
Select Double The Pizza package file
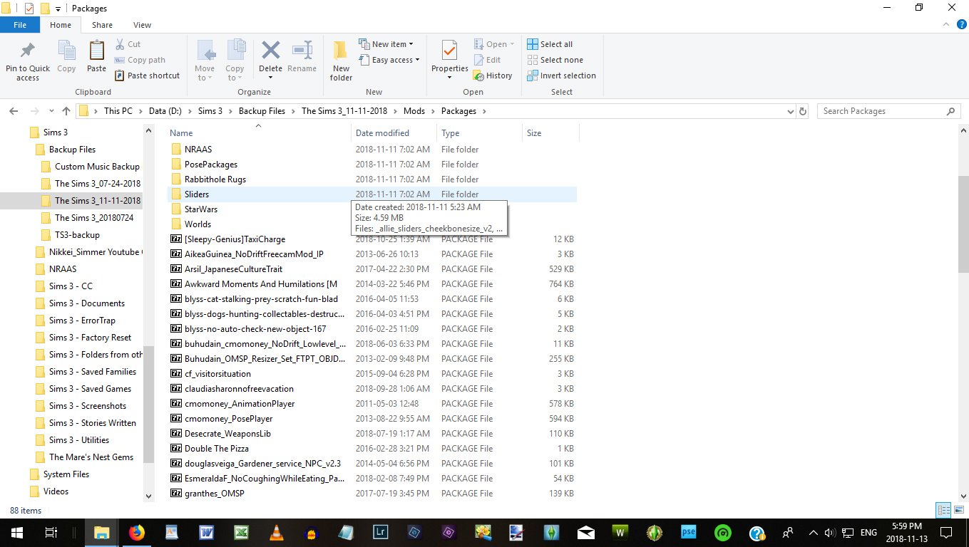tap(372, 449)
